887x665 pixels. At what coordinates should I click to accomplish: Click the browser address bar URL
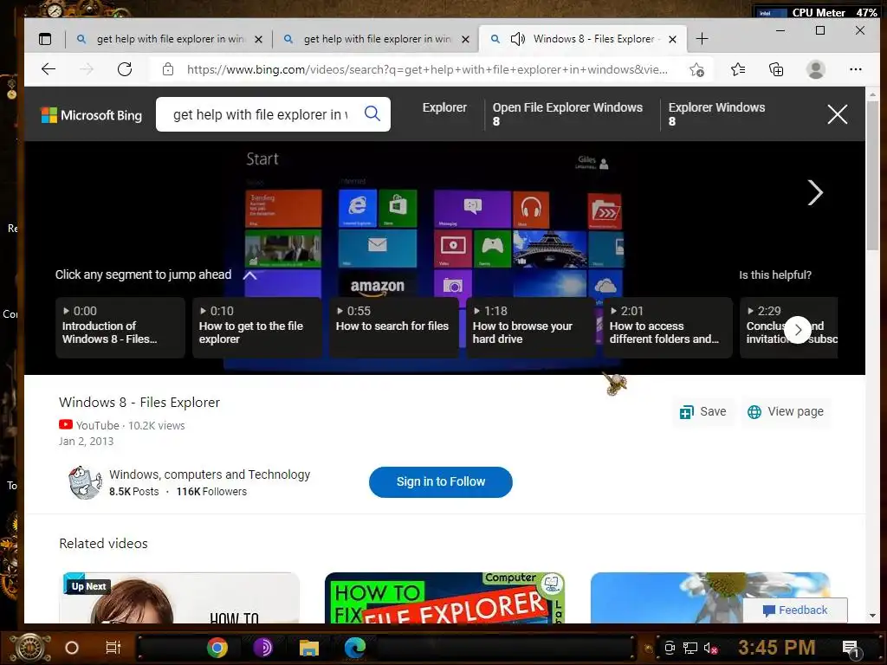427,69
